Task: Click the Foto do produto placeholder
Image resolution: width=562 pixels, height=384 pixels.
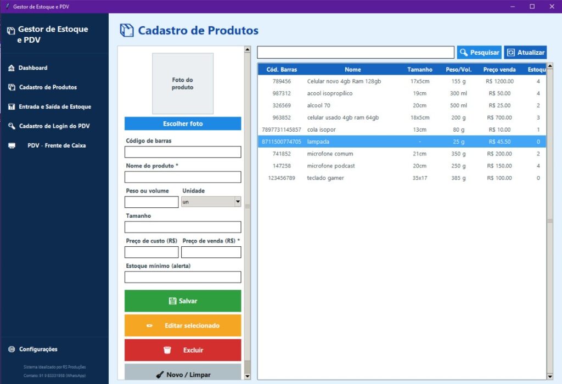Action: (x=183, y=83)
